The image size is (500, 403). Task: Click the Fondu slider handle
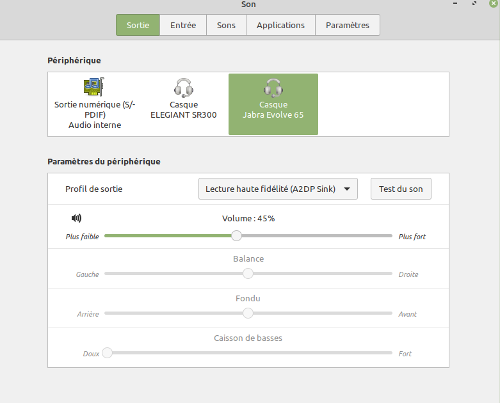248,313
